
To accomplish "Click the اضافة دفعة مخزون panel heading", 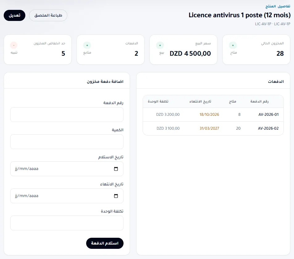I will [105, 82].
